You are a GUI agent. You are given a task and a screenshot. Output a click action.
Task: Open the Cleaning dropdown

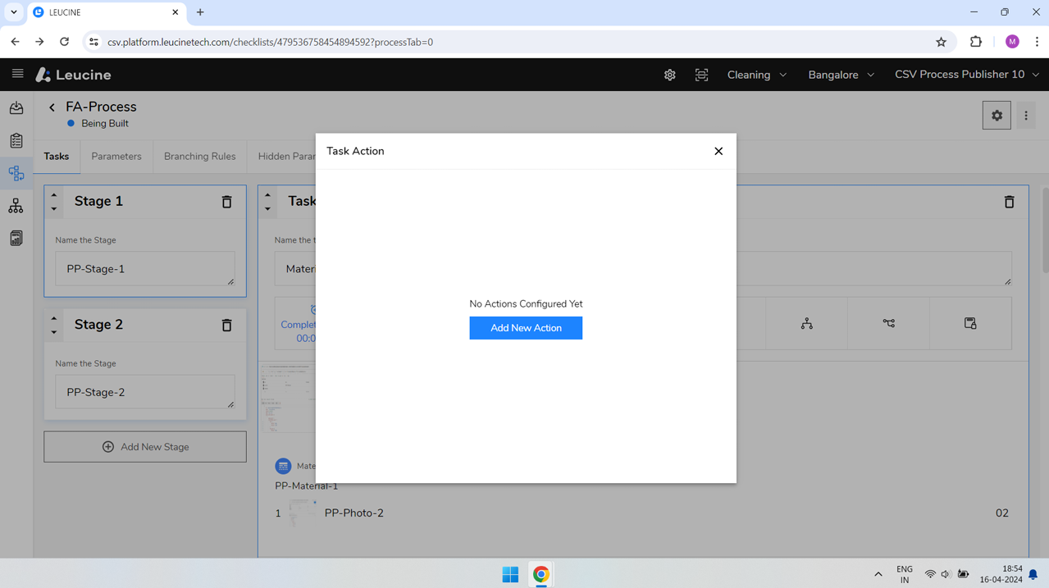pyautogui.click(x=755, y=75)
